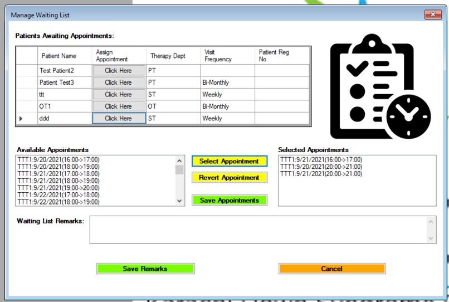Click the Save Remarks button
Screen dimensions: 449x302
(145, 269)
